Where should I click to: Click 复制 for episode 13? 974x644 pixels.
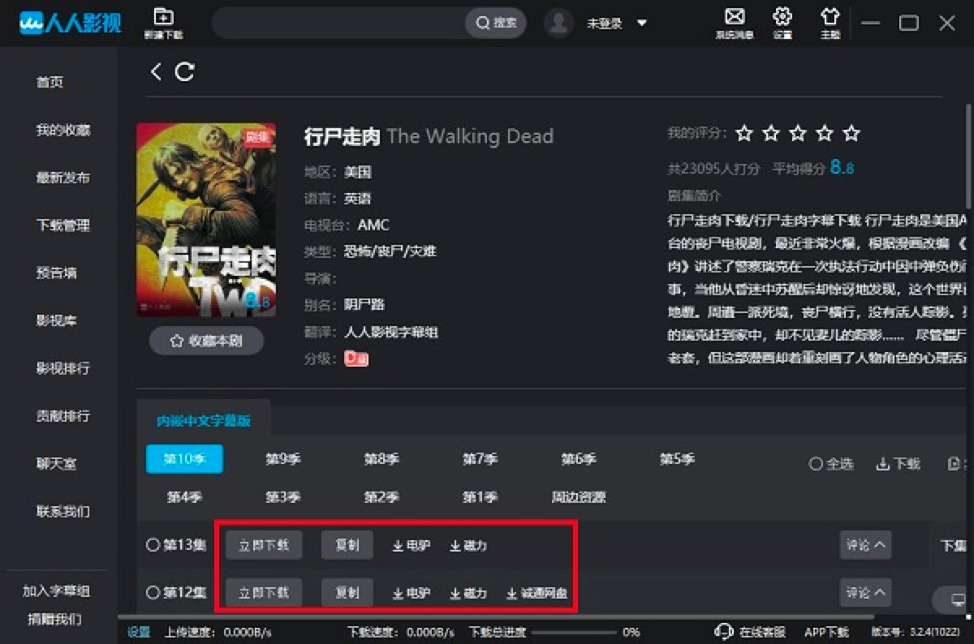pyautogui.click(x=347, y=545)
